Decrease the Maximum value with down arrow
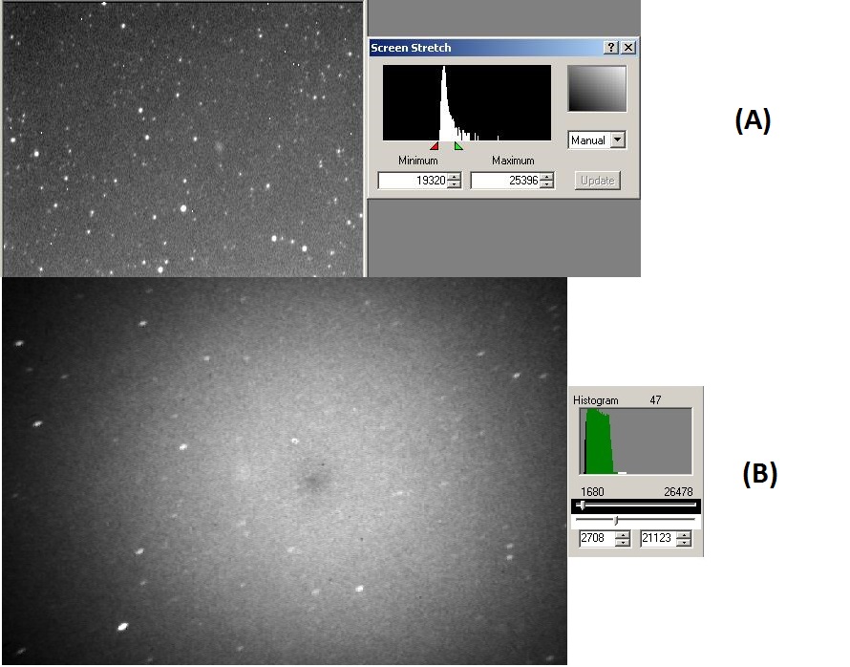Image resolution: width=850 pixels, height=667 pixels. (x=547, y=184)
